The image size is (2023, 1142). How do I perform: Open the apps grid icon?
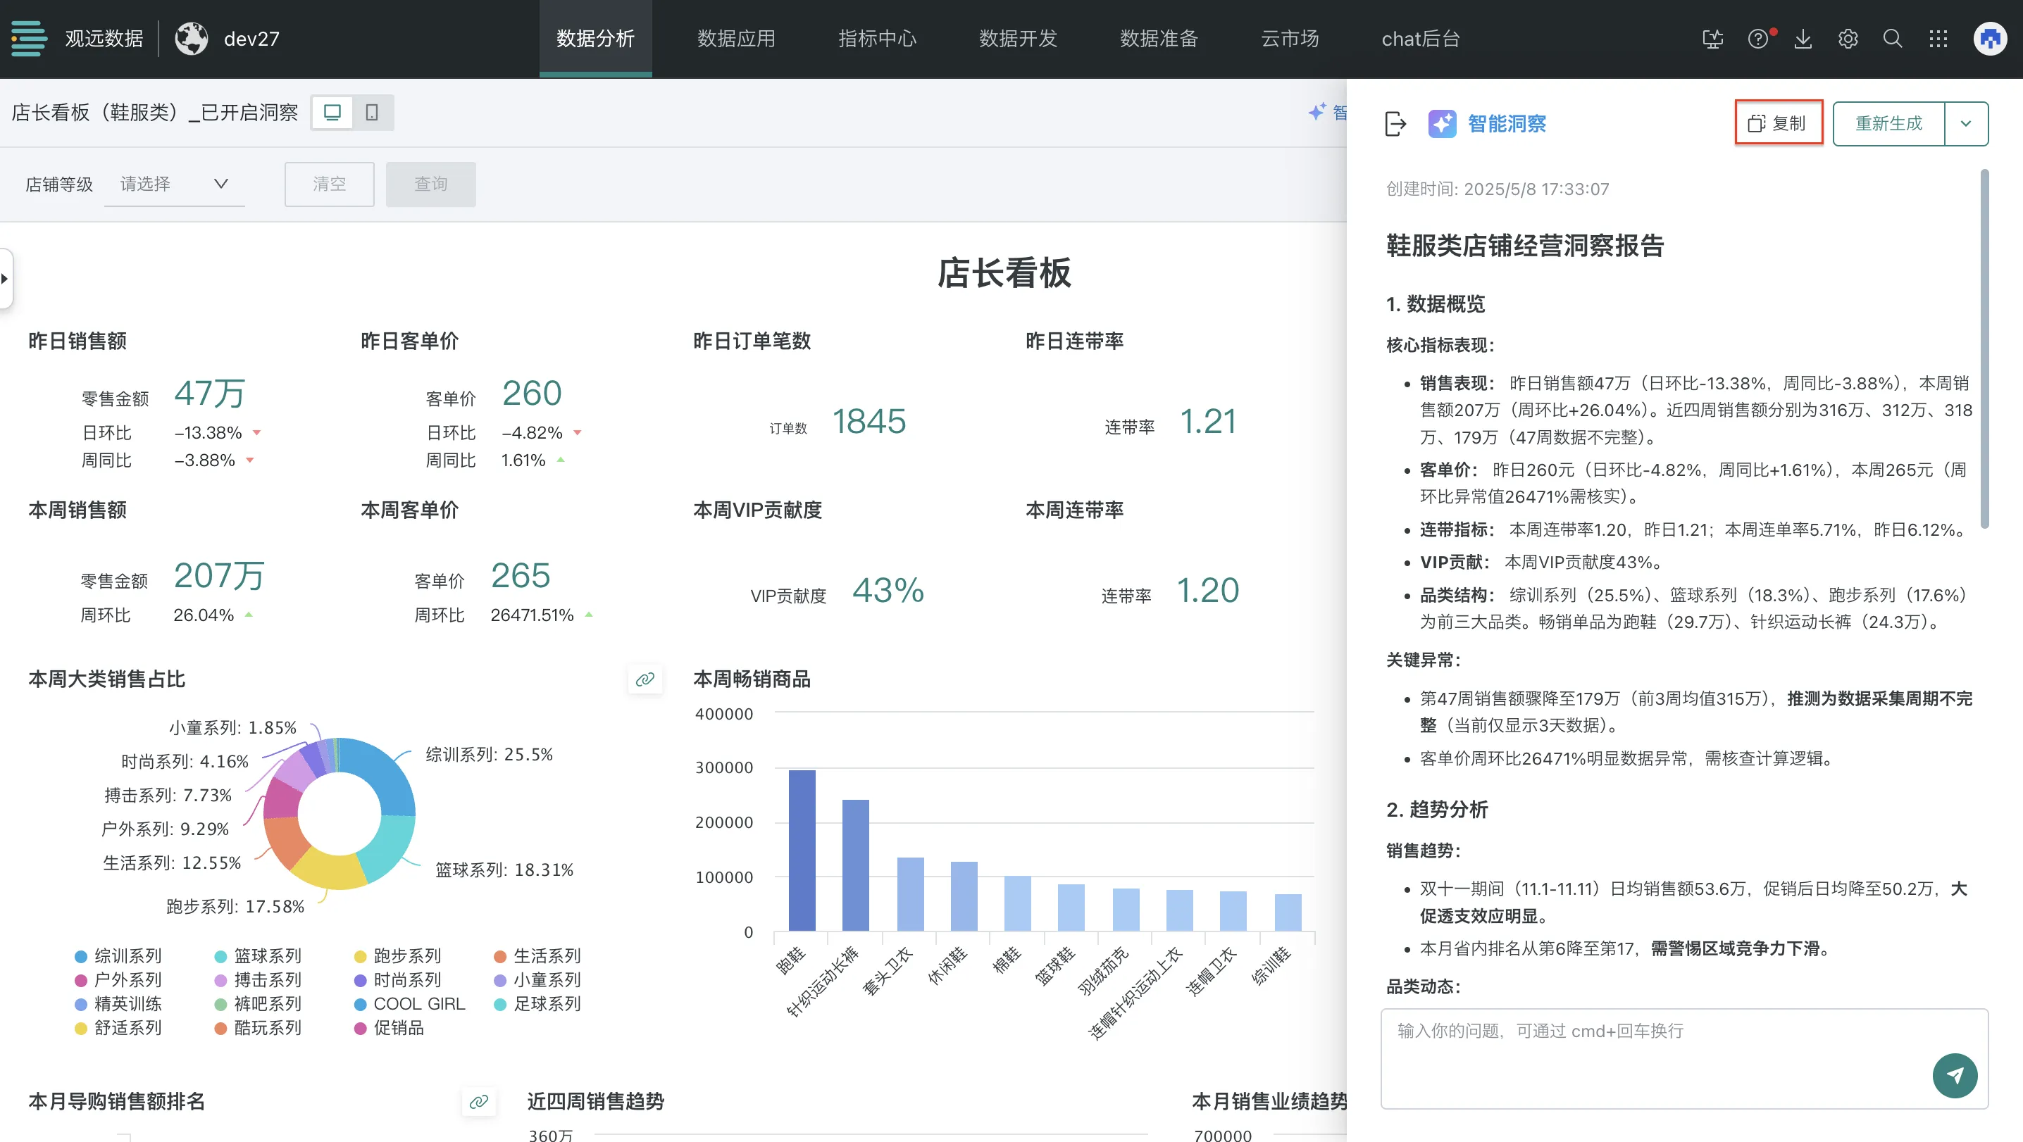(1938, 39)
